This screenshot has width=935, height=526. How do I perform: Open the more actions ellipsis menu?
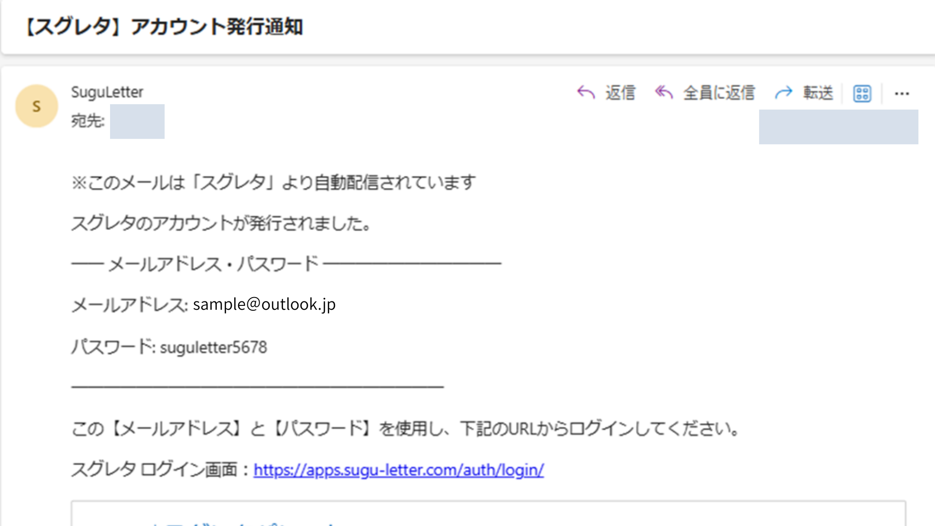point(902,94)
